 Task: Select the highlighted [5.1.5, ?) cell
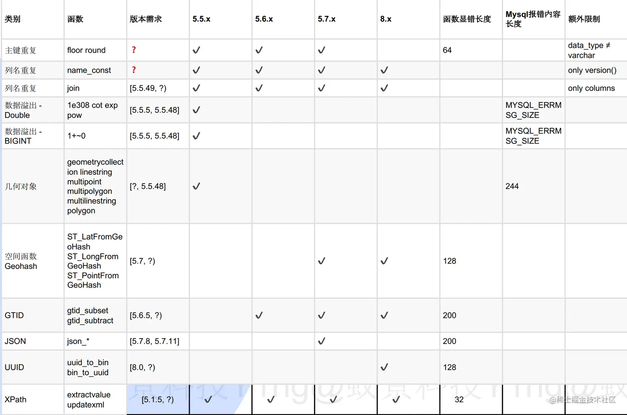point(158,400)
